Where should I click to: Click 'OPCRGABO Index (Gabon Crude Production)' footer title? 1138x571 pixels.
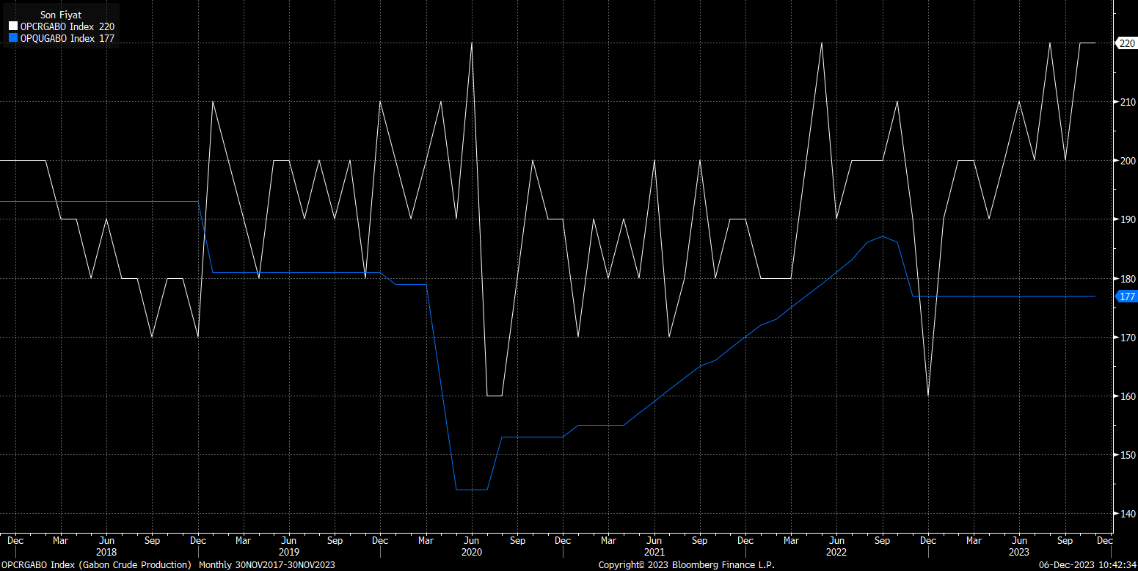pyautogui.click(x=96, y=564)
